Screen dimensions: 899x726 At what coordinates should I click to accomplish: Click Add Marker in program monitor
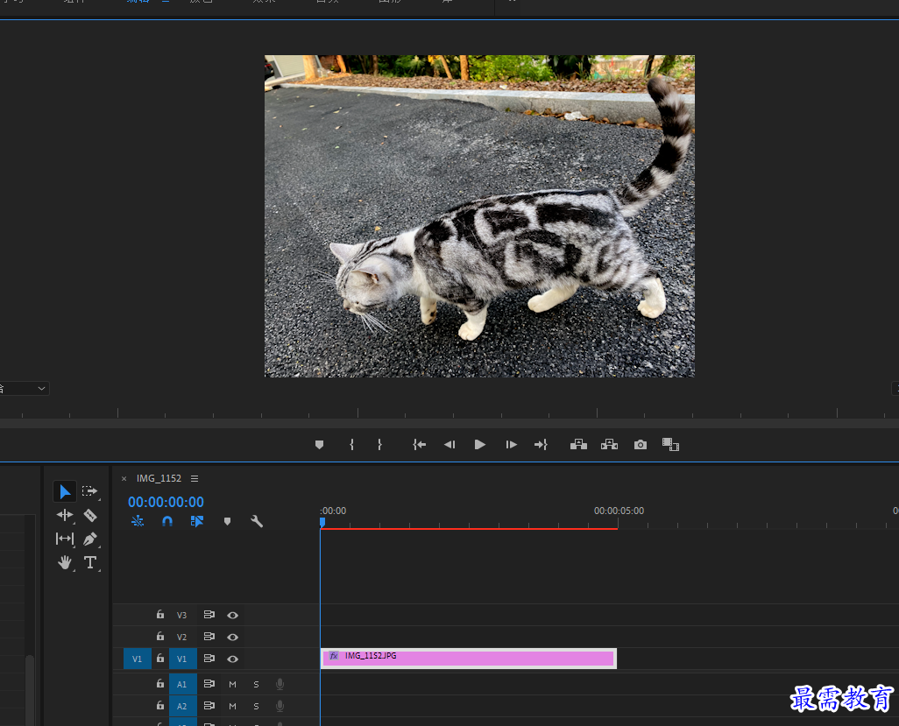[319, 445]
